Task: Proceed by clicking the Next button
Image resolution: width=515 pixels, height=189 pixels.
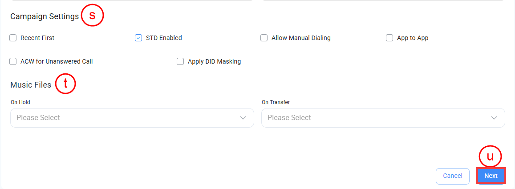Action: [491, 176]
